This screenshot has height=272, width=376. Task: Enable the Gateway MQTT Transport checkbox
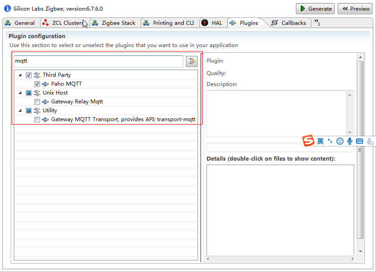click(x=37, y=119)
